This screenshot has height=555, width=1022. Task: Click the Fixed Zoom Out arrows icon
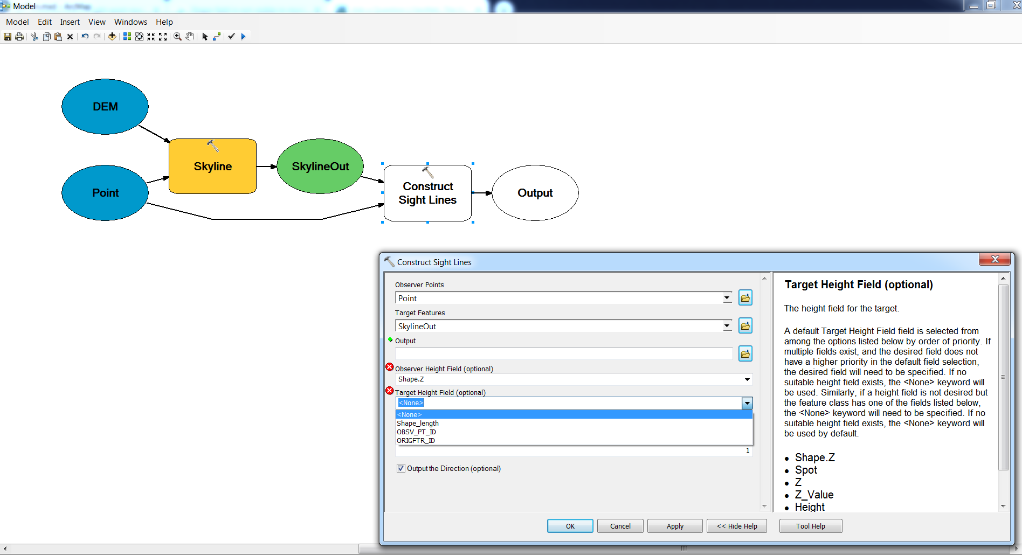point(163,37)
